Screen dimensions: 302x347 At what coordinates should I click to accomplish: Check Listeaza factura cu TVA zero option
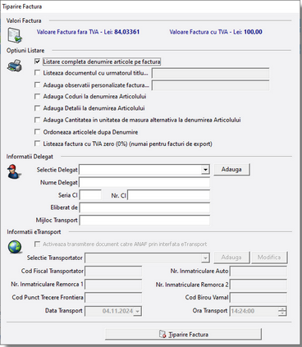37,144
